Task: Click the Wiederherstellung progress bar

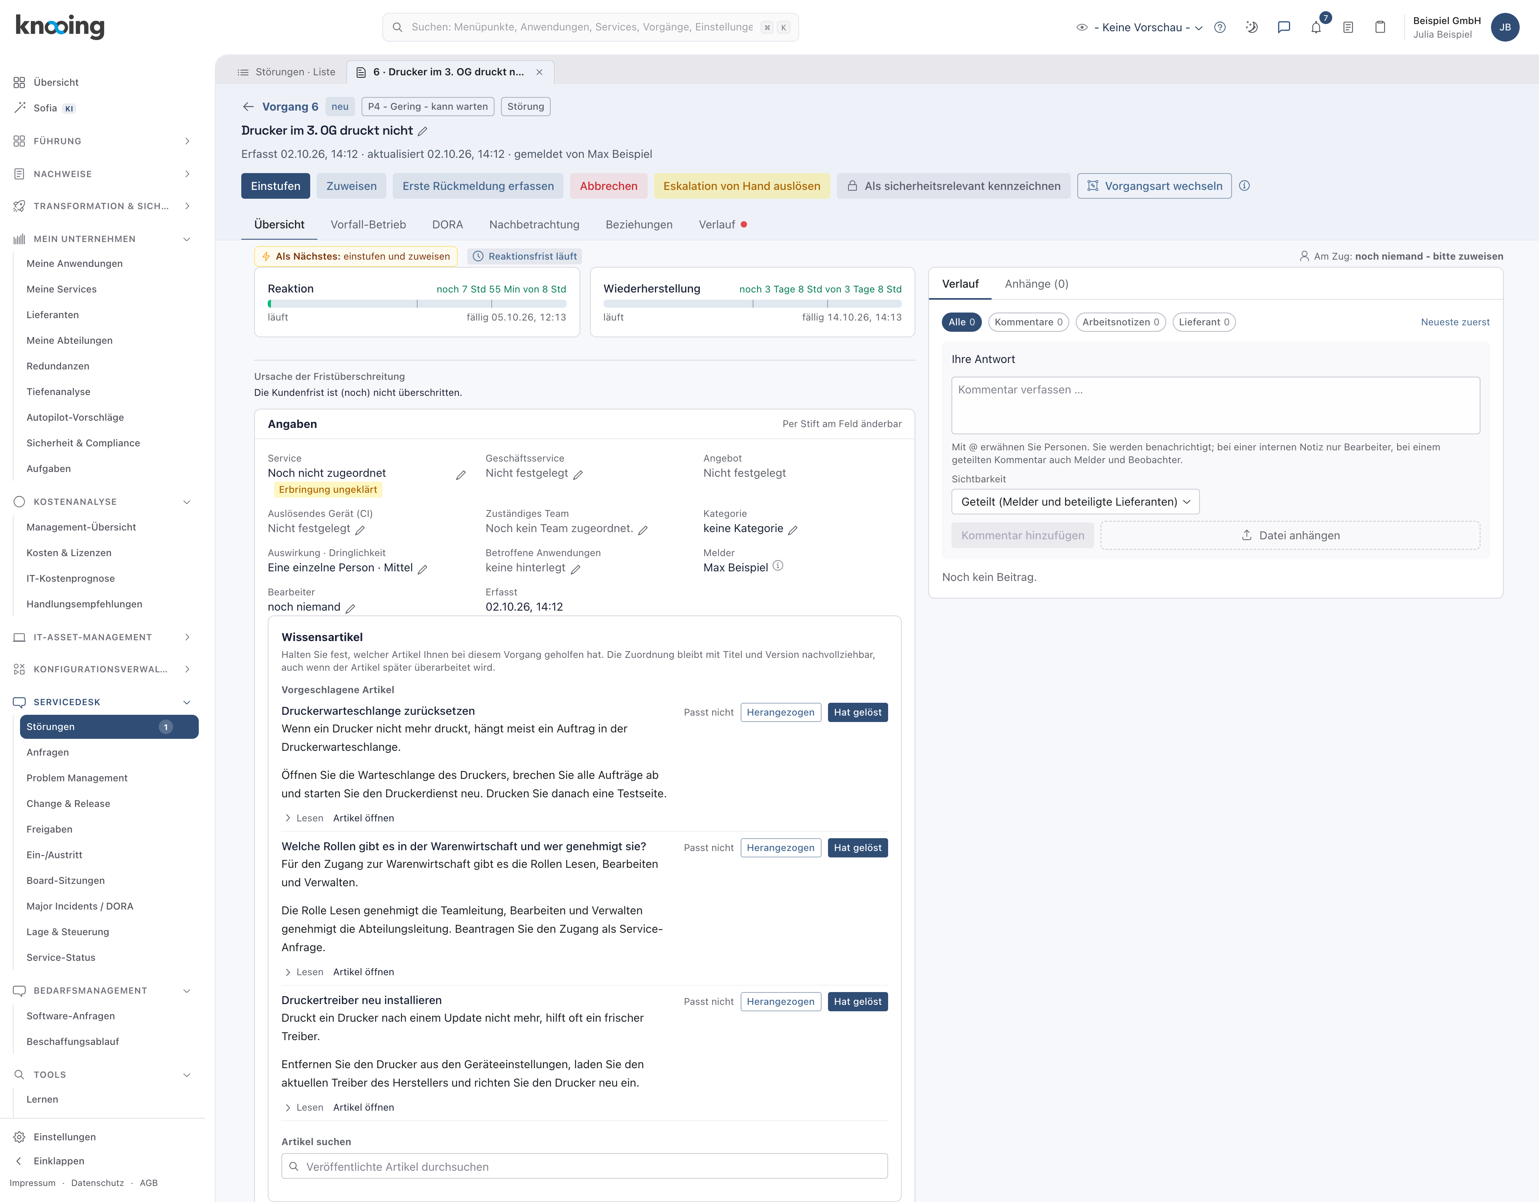Action: 752,304
